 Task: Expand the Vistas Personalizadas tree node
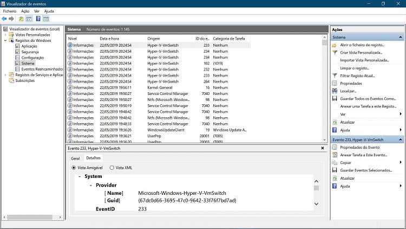[x=5, y=35]
